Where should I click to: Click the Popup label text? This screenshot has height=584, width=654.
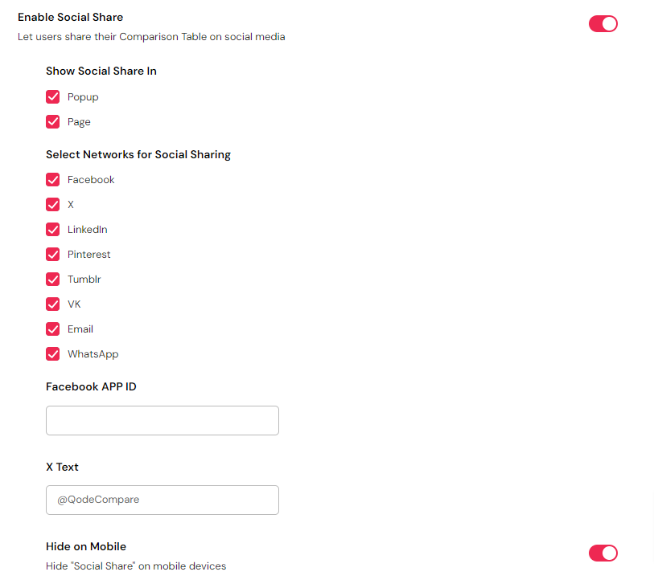(83, 97)
